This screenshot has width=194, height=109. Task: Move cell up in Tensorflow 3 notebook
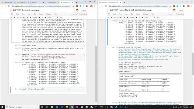(125, 18)
